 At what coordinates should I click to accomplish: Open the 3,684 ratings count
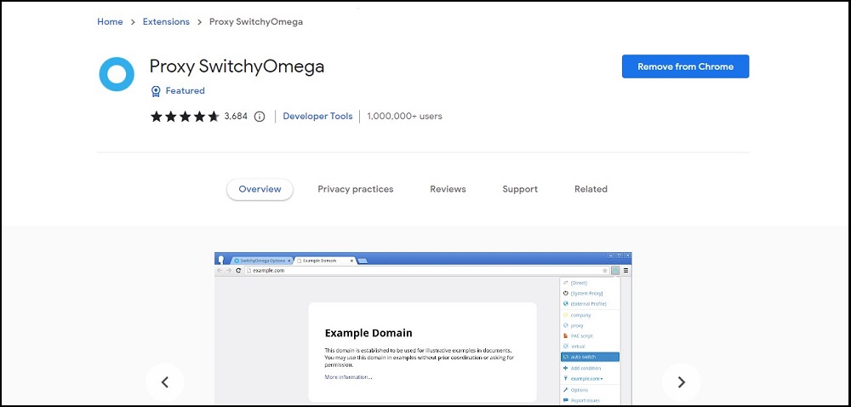[236, 116]
